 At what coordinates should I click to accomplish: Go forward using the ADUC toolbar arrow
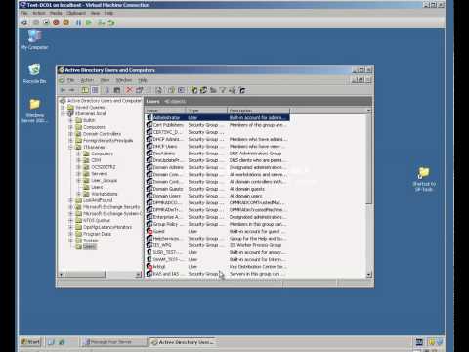[x=72, y=90]
